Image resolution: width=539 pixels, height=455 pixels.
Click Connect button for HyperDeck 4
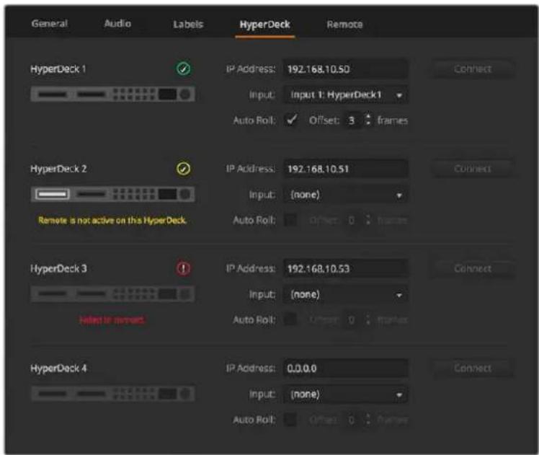point(473,368)
